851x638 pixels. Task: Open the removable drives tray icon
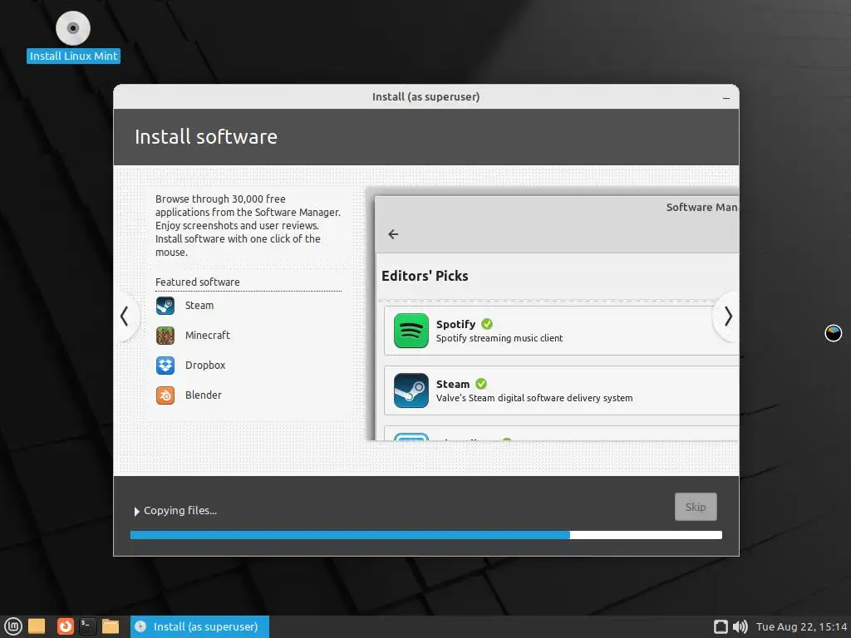point(721,626)
